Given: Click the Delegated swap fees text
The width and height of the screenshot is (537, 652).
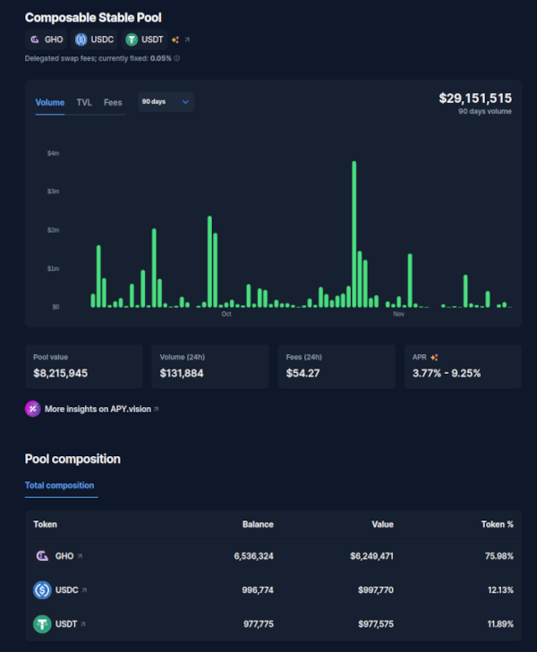Looking at the screenshot, I should point(98,58).
